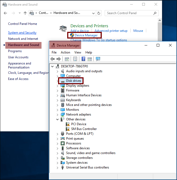Select the Keyboards icon in device tree

(x=63, y=100)
